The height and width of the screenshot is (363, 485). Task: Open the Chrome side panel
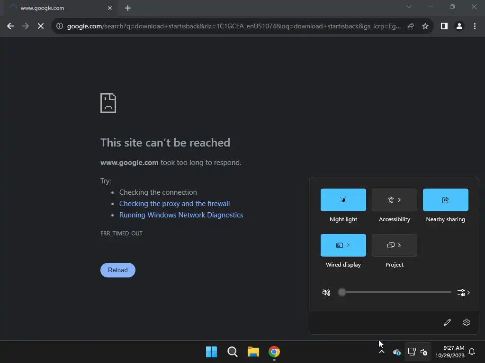tap(444, 26)
